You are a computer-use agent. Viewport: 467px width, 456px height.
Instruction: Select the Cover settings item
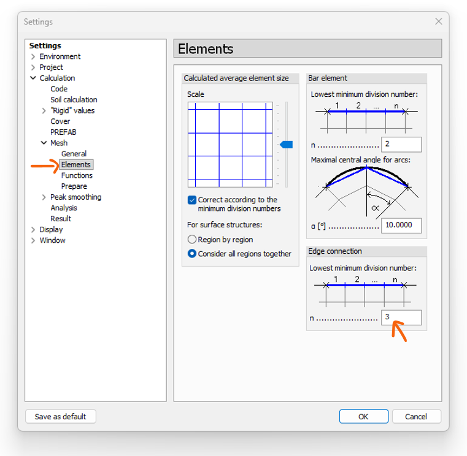tap(60, 121)
